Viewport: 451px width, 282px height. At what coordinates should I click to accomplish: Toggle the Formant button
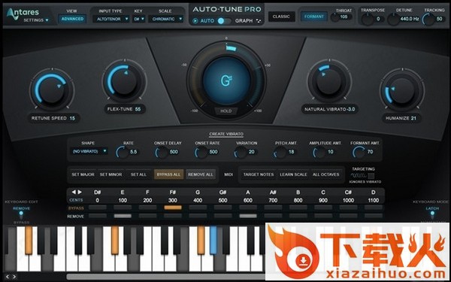313,17
